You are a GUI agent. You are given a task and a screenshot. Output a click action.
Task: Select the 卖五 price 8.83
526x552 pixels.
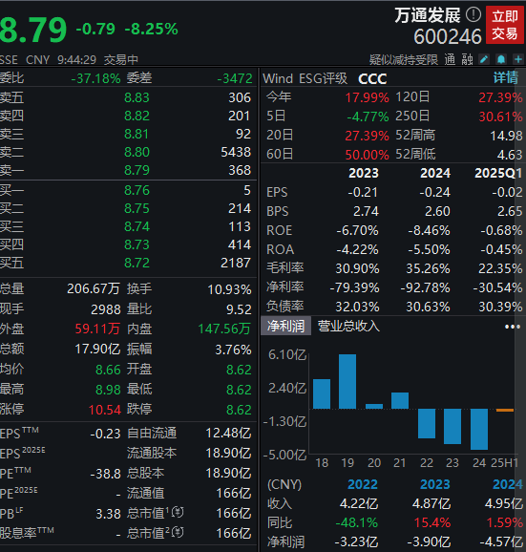point(137,97)
